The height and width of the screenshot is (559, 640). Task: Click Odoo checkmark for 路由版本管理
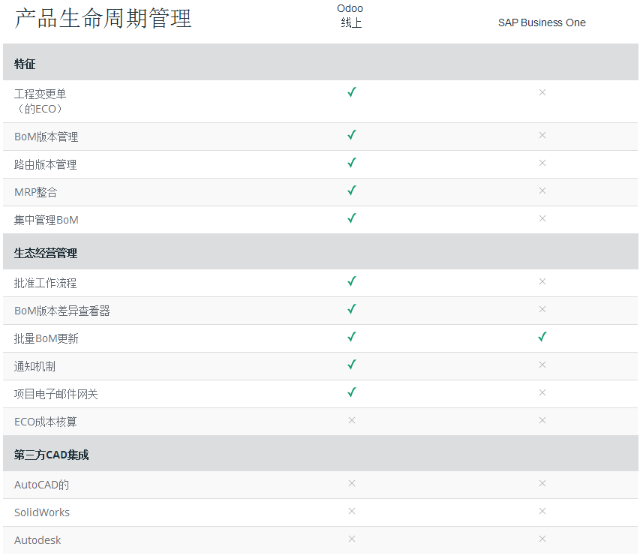tap(352, 163)
